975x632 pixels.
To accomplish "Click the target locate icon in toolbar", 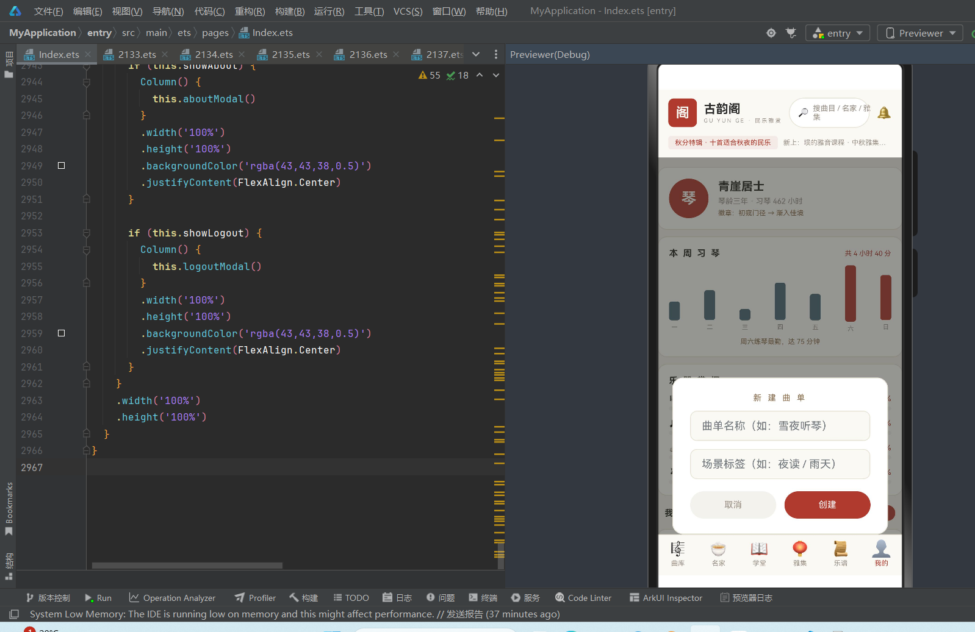I will (771, 33).
